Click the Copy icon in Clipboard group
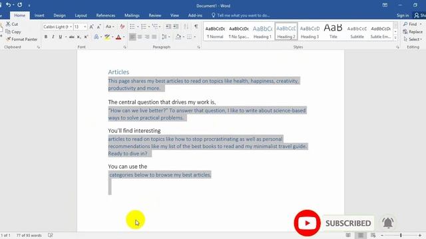The width and height of the screenshot is (426, 239). pos(8,32)
